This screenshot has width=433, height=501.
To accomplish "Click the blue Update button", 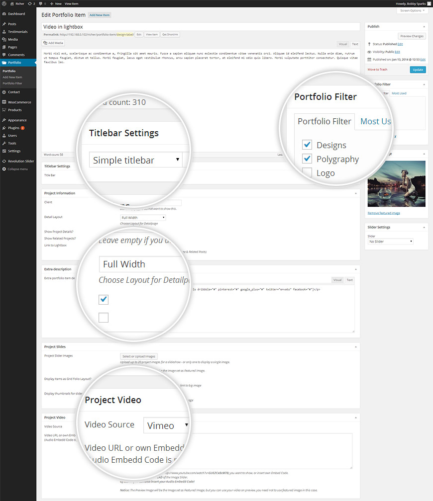I will coord(418,70).
